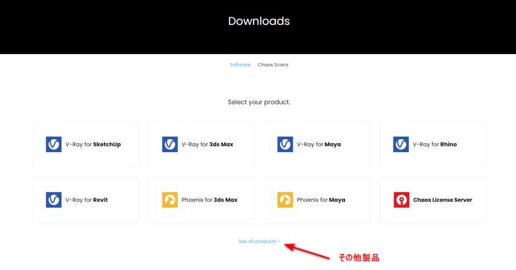This screenshot has width=516, height=270.
Task: Select the Phoenix for Maya label text
Action: coord(321,200)
